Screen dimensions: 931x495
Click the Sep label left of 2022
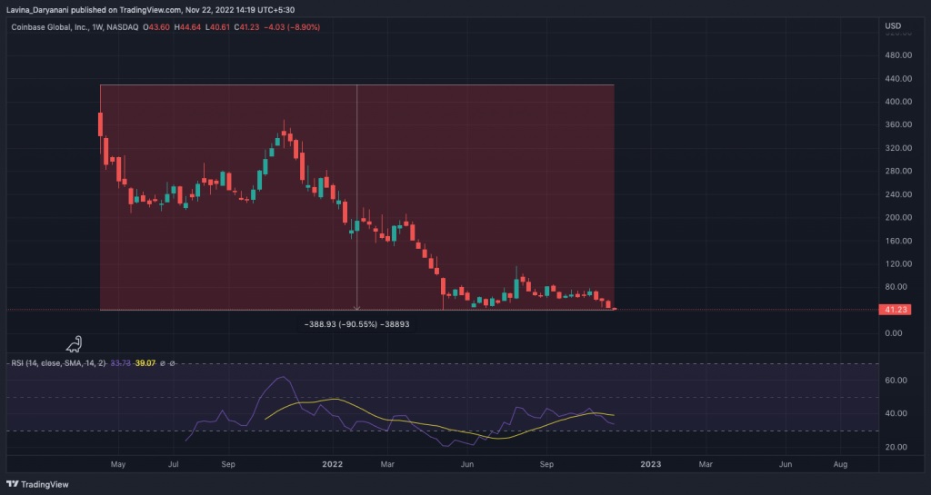tap(228, 464)
